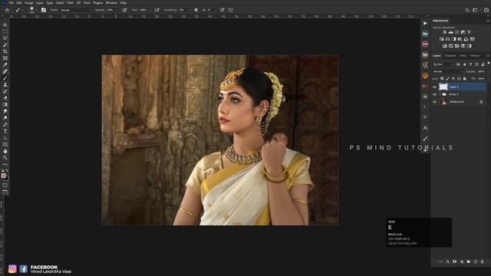Select the Frame tool
This screenshot has width=491, height=276.
(5, 58)
